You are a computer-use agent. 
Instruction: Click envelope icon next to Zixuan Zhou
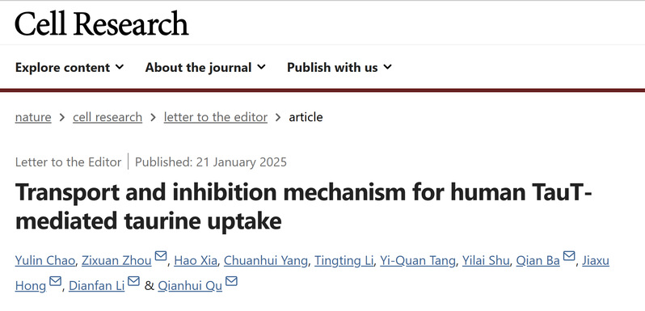[160, 256]
